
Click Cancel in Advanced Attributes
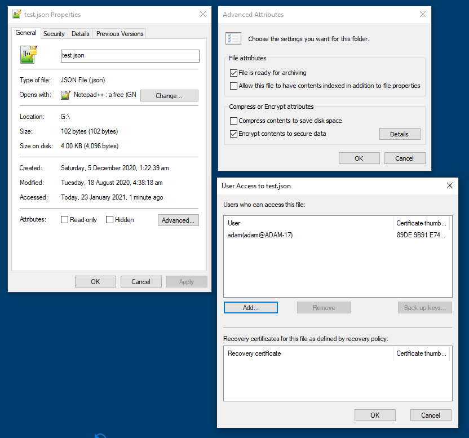pos(405,158)
